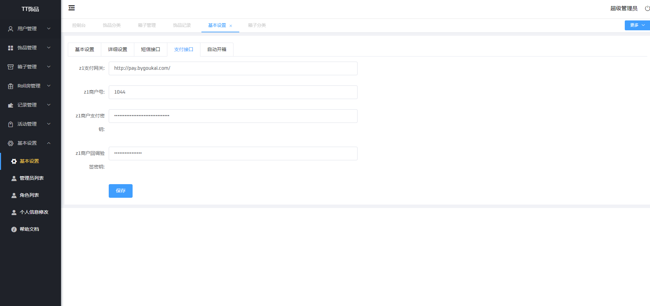
Task: Click the 饰品管理 grid icon
Action: pyautogui.click(x=11, y=48)
